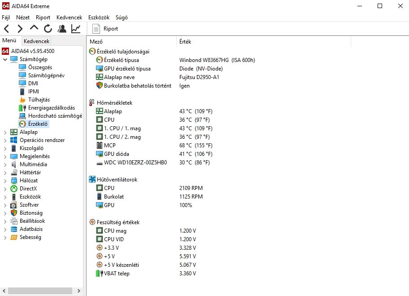This screenshot has height=296, width=409.
Task: Expand the Beállítások tree node
Action: [5, 221]
